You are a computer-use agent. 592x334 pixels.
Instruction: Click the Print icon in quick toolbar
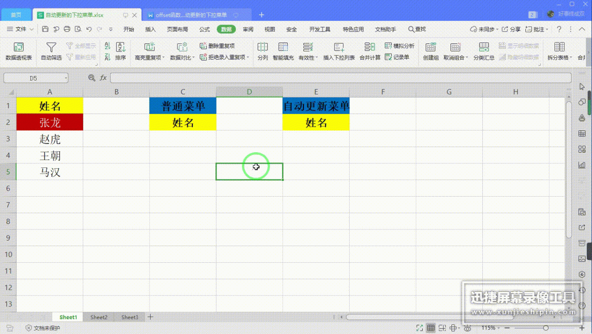[67, 29]
